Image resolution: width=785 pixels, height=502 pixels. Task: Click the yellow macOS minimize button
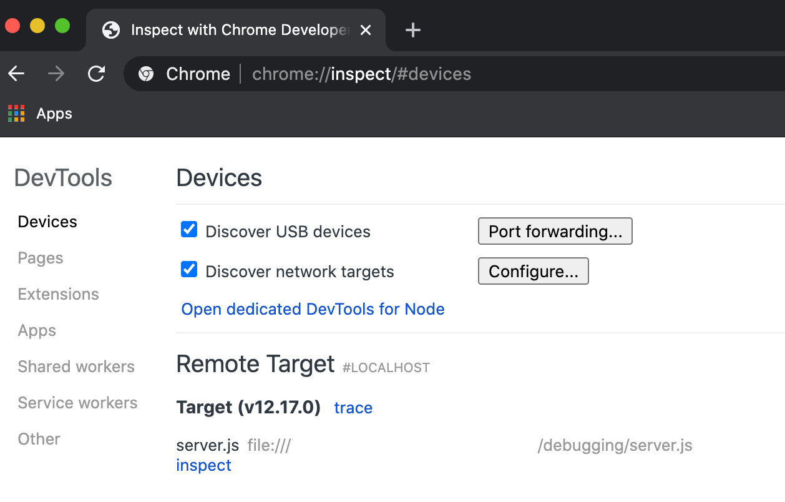coord(37,26)
